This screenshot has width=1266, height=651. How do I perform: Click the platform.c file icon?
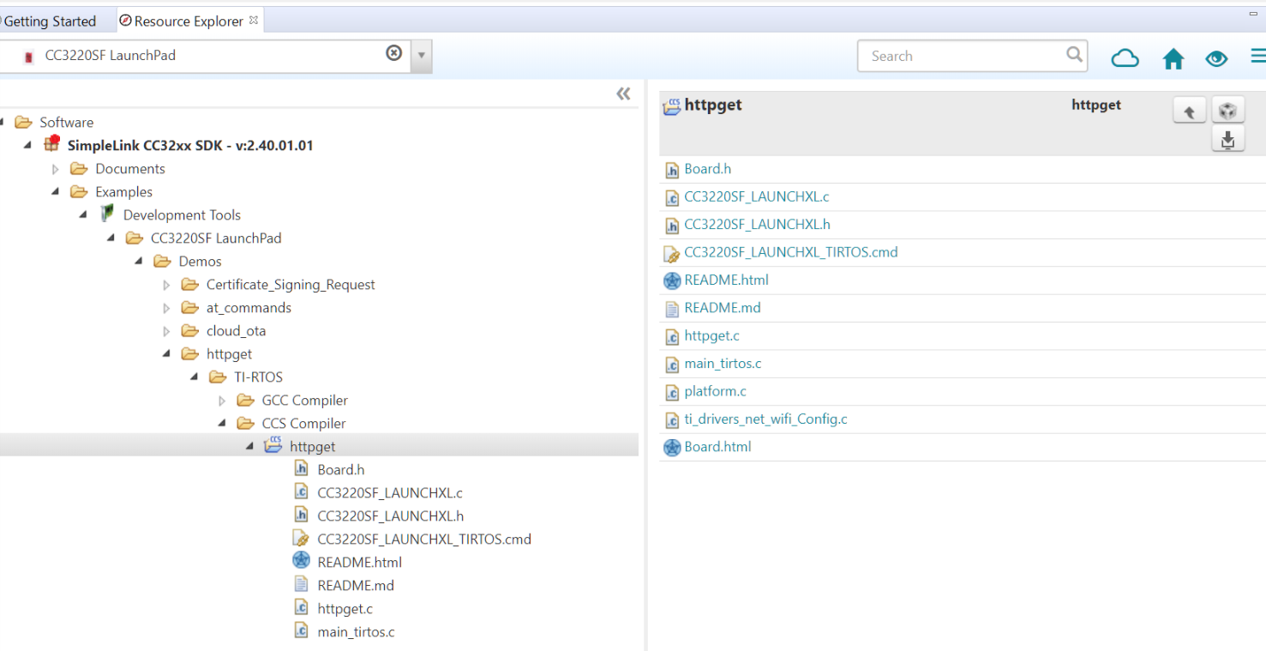[672, 392]
